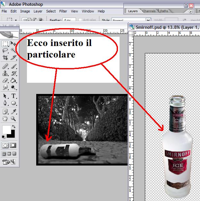200x201 pixels.
Task: Choose the Clone Stamp tool
Action: pos(5,73)
